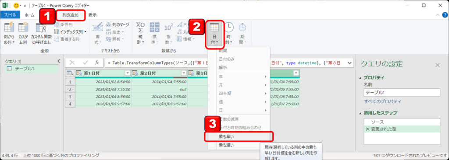Select the テーブル1 query in list
Viewport: 449px width, 160px height.
click(x=32, y=69)
